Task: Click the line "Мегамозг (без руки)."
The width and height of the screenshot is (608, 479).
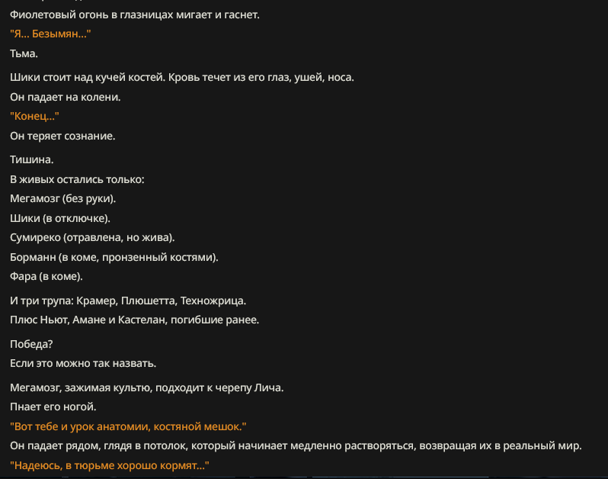Action: [x=62, y=199]
